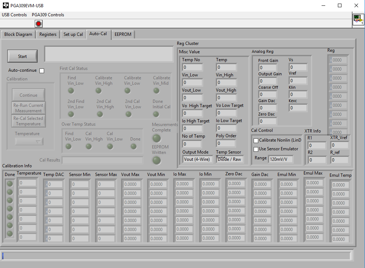Toggle the Auto-continue checkbox
Screen dimensions: 365x268
tap(42, 71)
